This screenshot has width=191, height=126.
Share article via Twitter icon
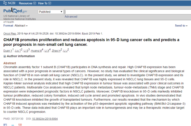[13, 125]
